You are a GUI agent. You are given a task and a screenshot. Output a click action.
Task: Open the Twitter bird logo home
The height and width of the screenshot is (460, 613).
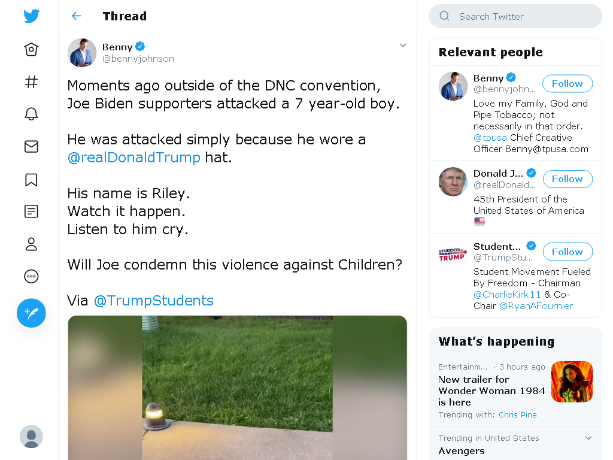(31, 16)
